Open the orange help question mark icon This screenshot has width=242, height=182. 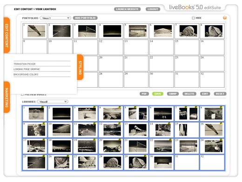pos(225,18)
